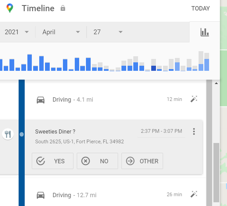The height and width of the screenshot is (206, 227).
Task: Toggle the bar chart view icon
Action: pos(205,32)
